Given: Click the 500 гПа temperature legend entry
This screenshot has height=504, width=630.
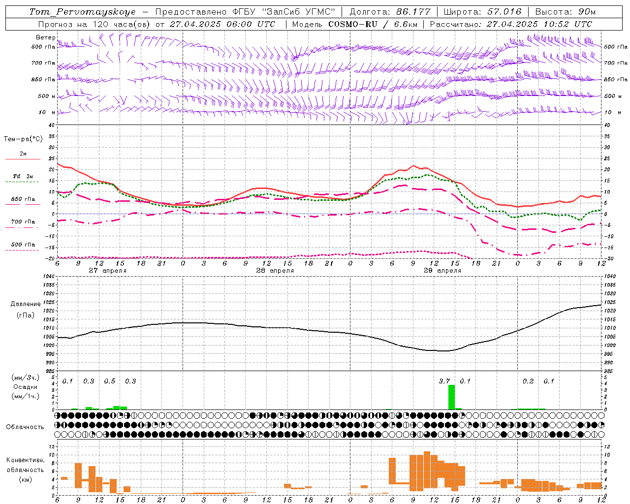Looking at the screenshot, I should pyautogui.click(x=23, y=245).
